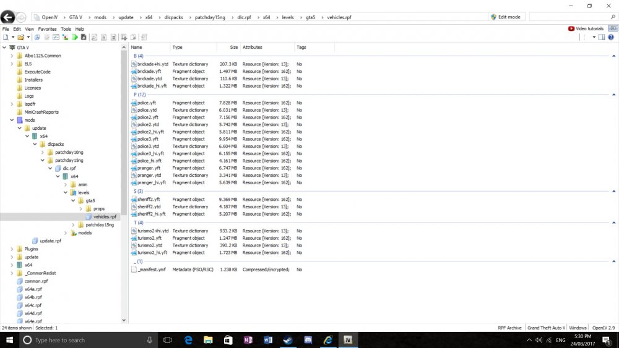Open the File menu
619x348 pixels.
pos(6,29)
